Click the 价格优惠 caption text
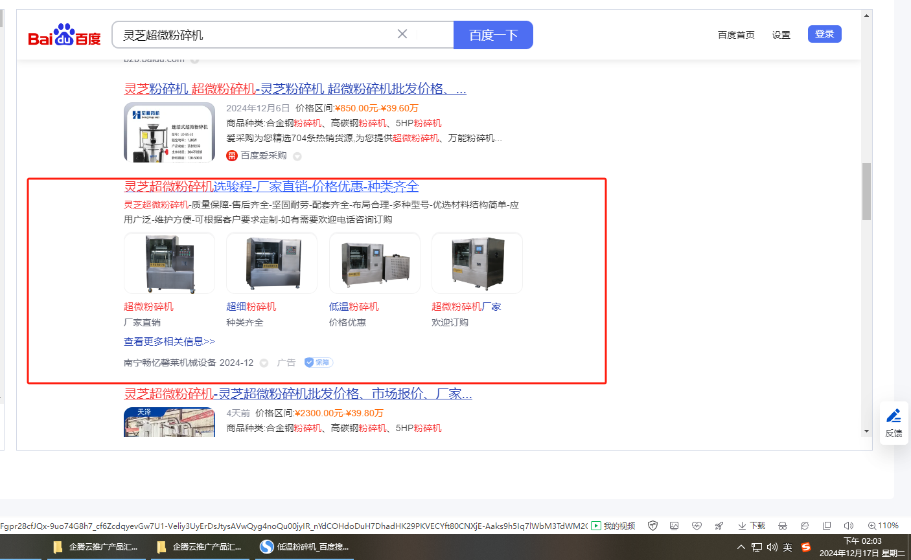 (348, 322)
